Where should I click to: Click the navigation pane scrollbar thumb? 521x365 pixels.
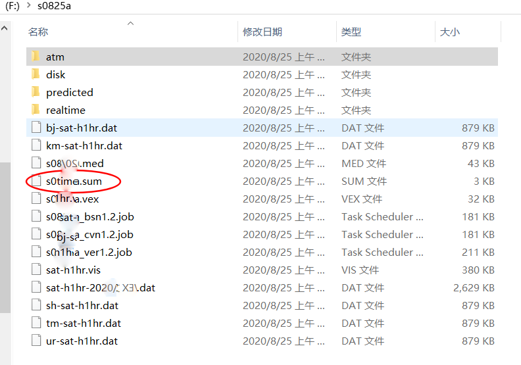pyautogui.click(x=5, y=237)
